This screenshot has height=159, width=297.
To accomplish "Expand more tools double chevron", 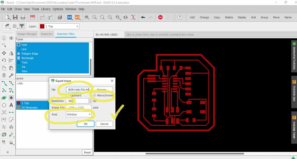I will point(8,152).
